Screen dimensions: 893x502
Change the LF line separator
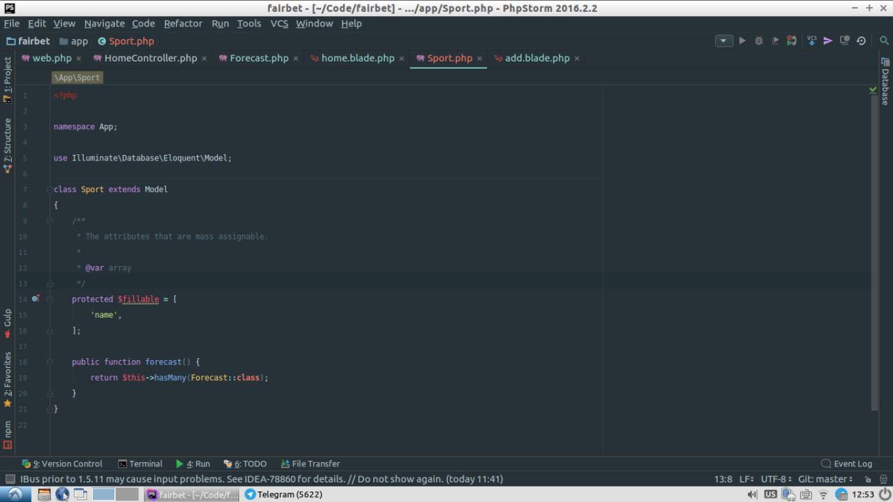746,479
